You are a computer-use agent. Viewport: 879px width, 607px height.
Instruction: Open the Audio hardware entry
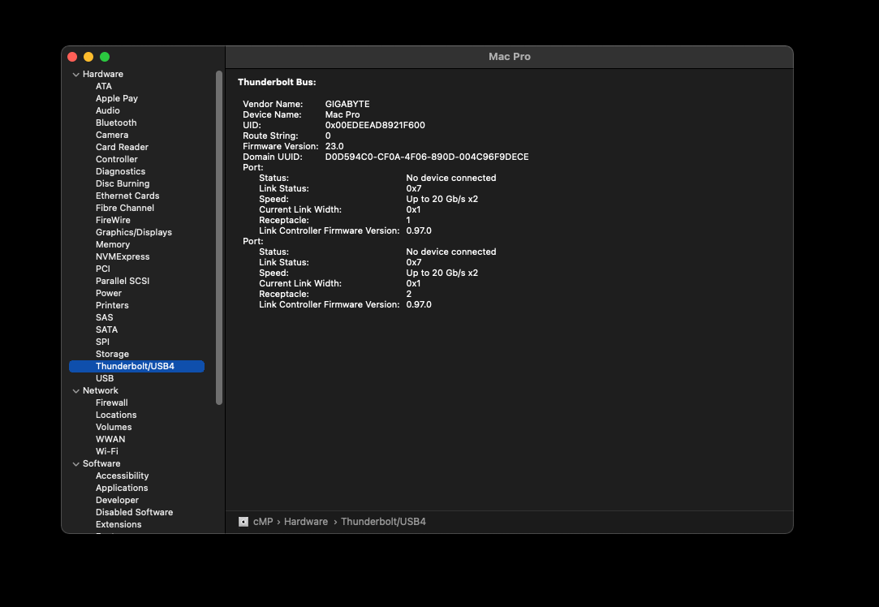(108, 110)
